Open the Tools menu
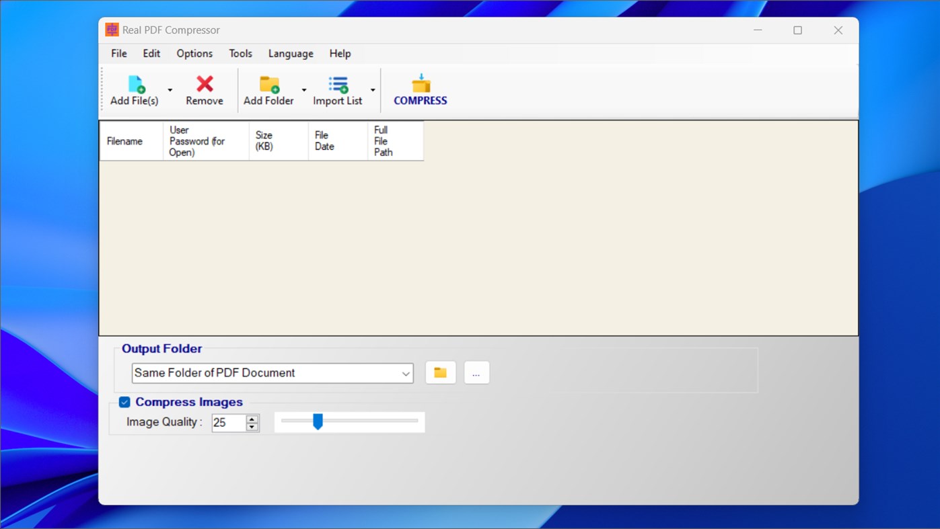 click(x=240, y=53)
